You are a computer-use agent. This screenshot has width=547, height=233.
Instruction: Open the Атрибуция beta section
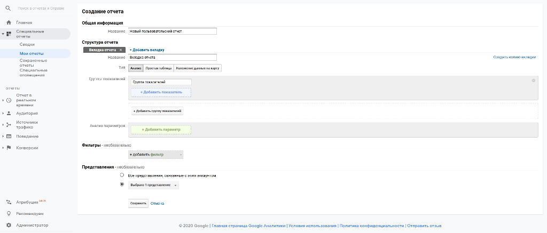click(x=31, y=202)
